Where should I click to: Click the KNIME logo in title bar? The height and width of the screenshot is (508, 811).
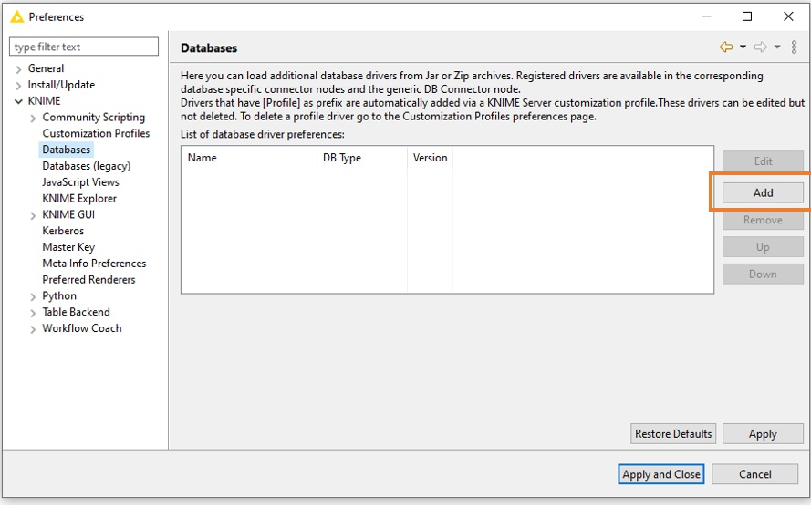click(x=16, y=16)
